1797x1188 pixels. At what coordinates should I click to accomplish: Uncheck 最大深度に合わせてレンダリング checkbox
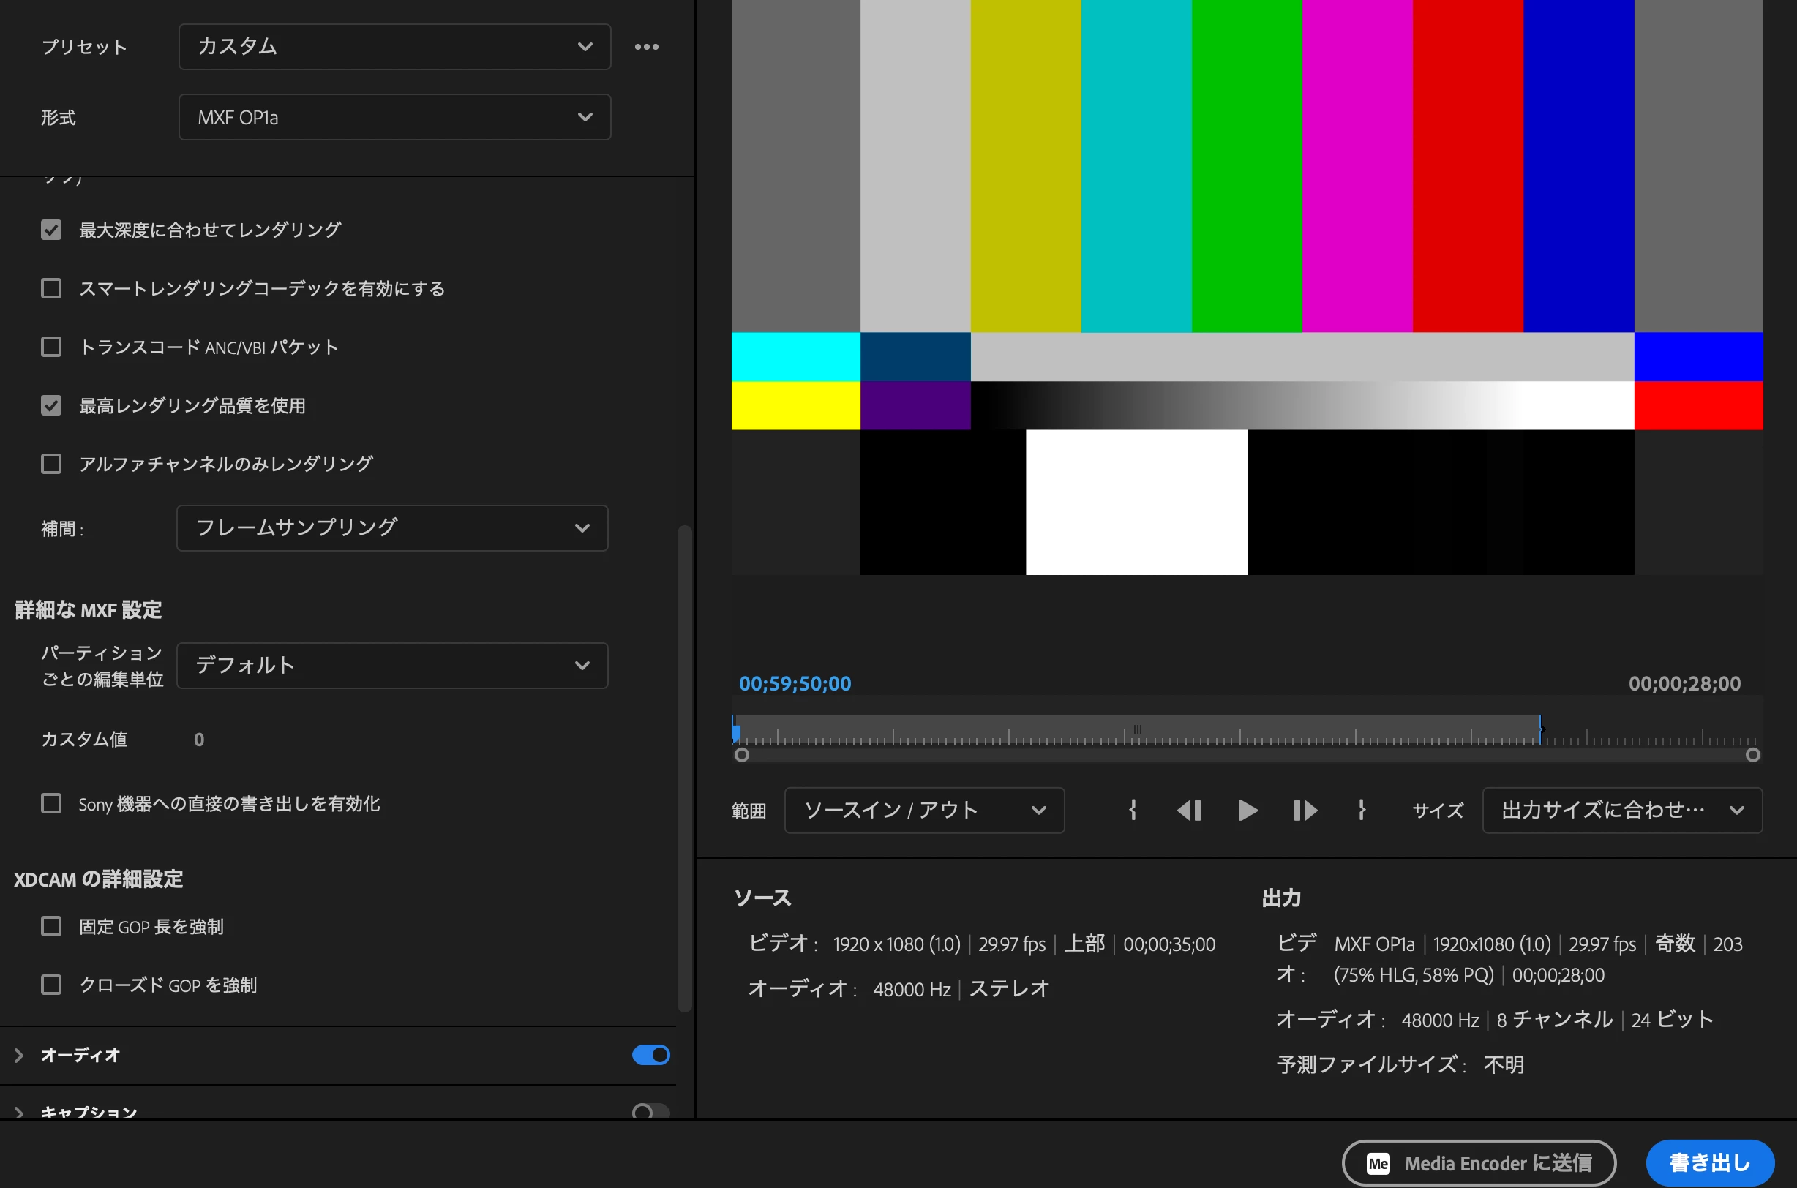pyautogui.click(x=51, y=230)
